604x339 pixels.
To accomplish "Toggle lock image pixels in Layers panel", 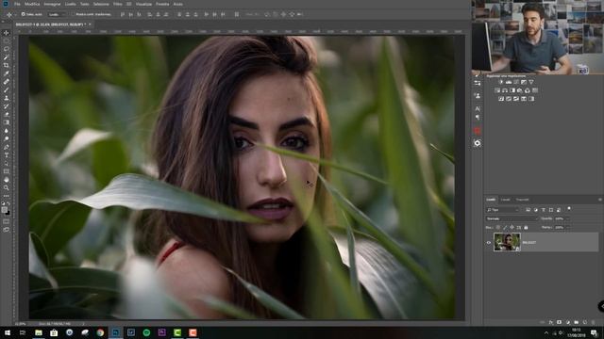I will pos(505,228).
